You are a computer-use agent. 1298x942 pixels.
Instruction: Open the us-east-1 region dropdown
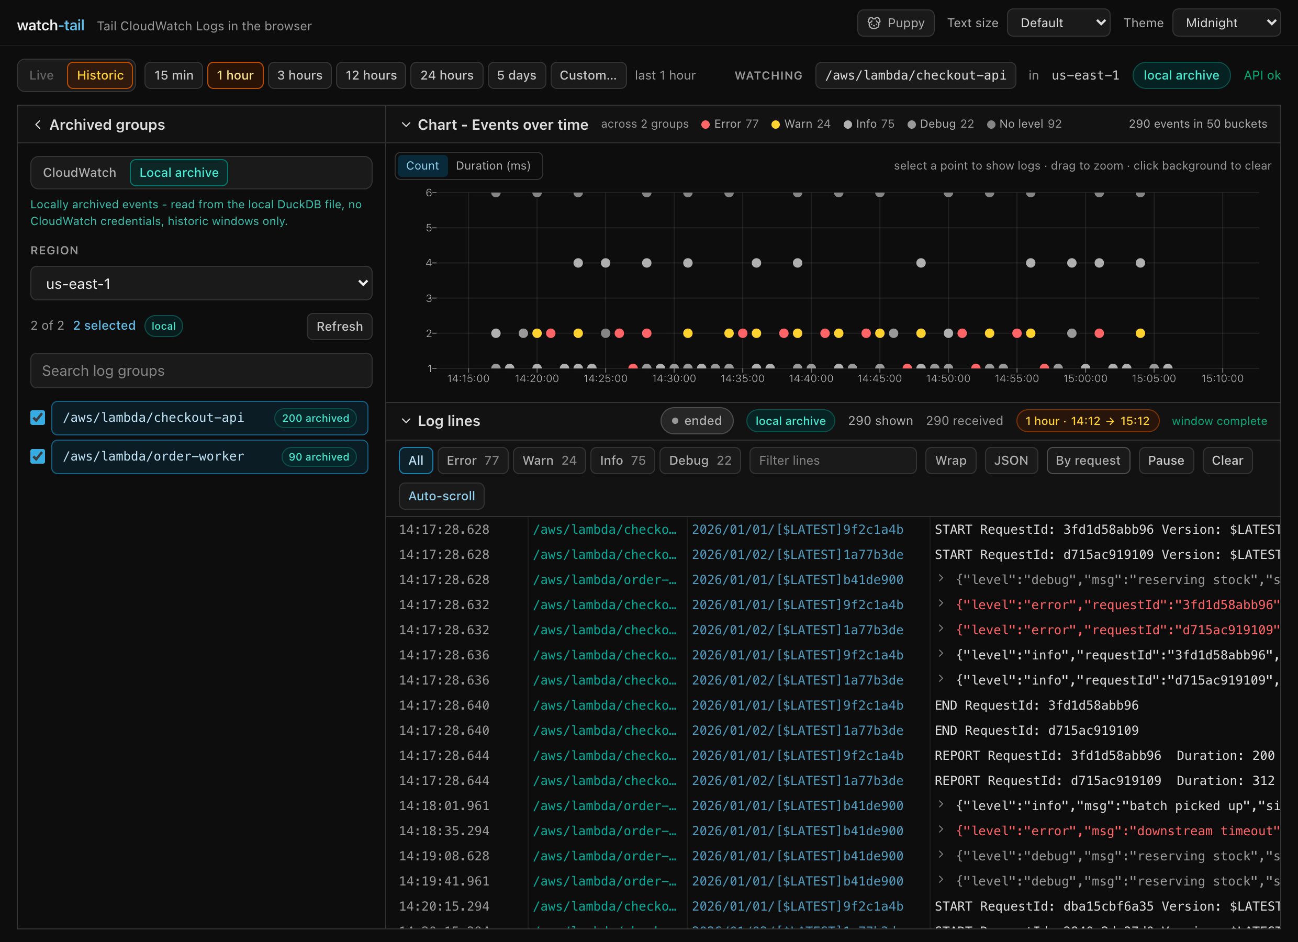coord(202,283)
